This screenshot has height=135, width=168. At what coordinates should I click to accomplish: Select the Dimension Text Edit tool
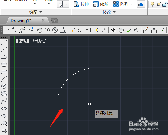point(154,30)
